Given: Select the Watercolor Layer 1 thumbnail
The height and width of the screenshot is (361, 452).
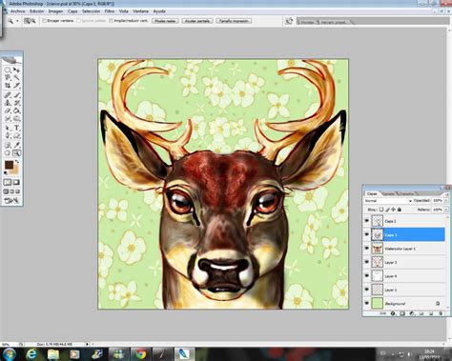Looking at the screenshot, I should [378, 249].
